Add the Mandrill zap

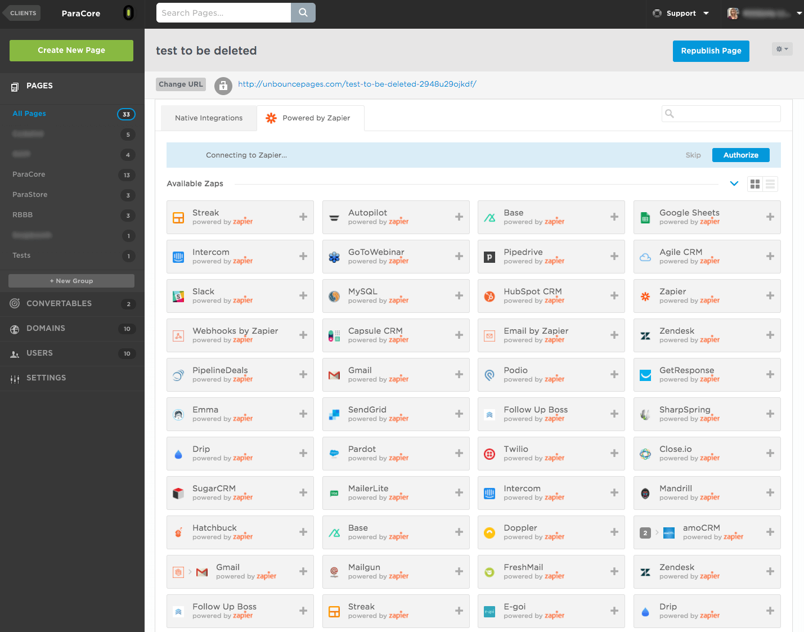[x=770, y=492]
